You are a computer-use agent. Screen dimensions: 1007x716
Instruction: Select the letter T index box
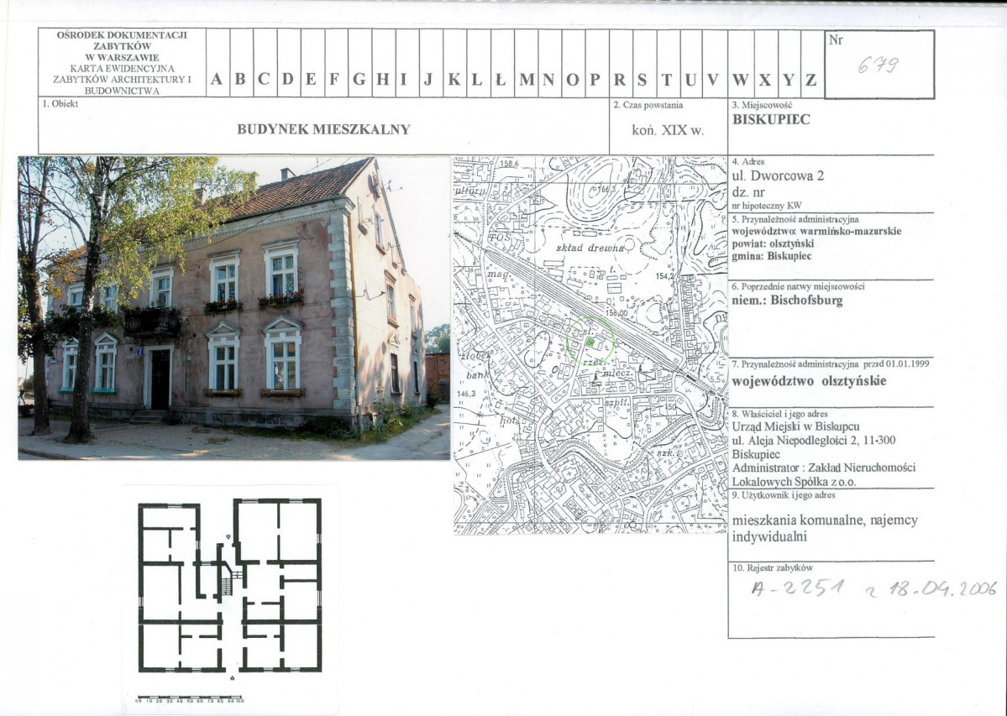point(669,63)
